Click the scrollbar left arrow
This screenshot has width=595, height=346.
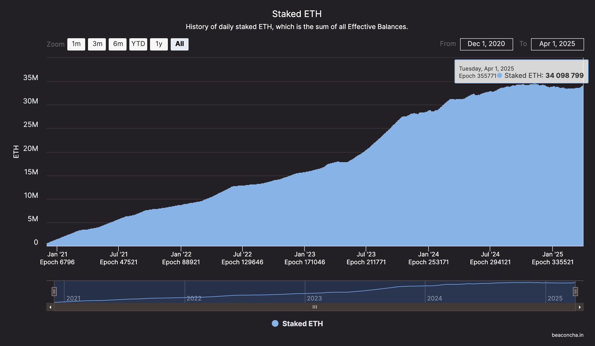[x=50, y=307]
